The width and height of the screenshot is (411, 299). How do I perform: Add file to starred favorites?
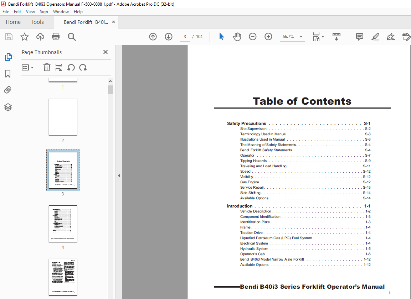pos(24,37)
